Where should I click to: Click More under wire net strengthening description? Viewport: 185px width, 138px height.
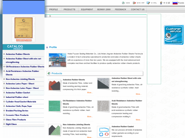tap(139, 94)
